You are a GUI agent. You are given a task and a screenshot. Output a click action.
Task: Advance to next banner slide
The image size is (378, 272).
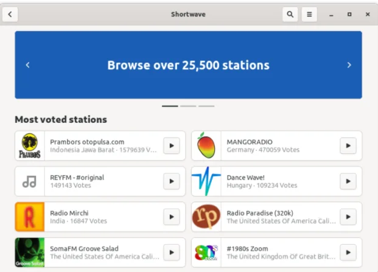click(349, 65)
